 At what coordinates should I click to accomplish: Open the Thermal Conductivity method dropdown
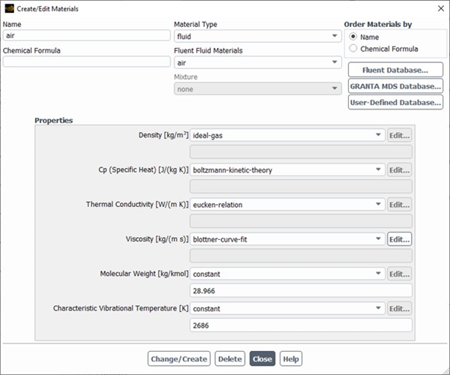(287, 205)
